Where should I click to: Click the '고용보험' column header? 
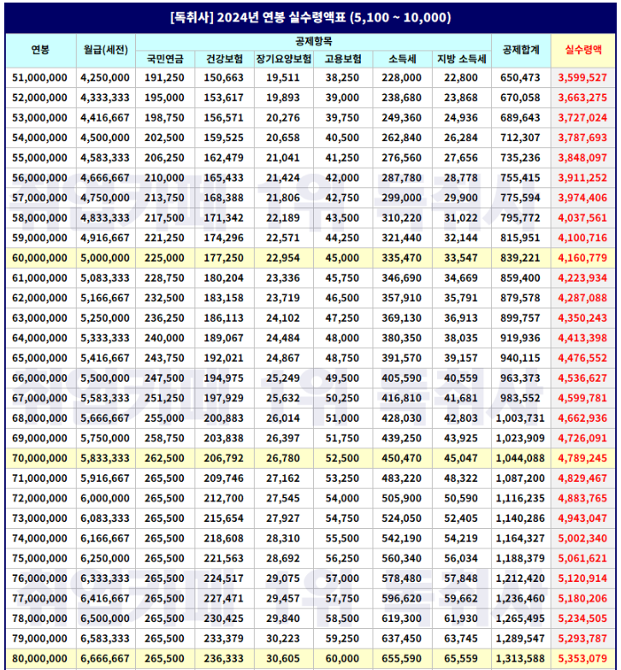(342, 59)
